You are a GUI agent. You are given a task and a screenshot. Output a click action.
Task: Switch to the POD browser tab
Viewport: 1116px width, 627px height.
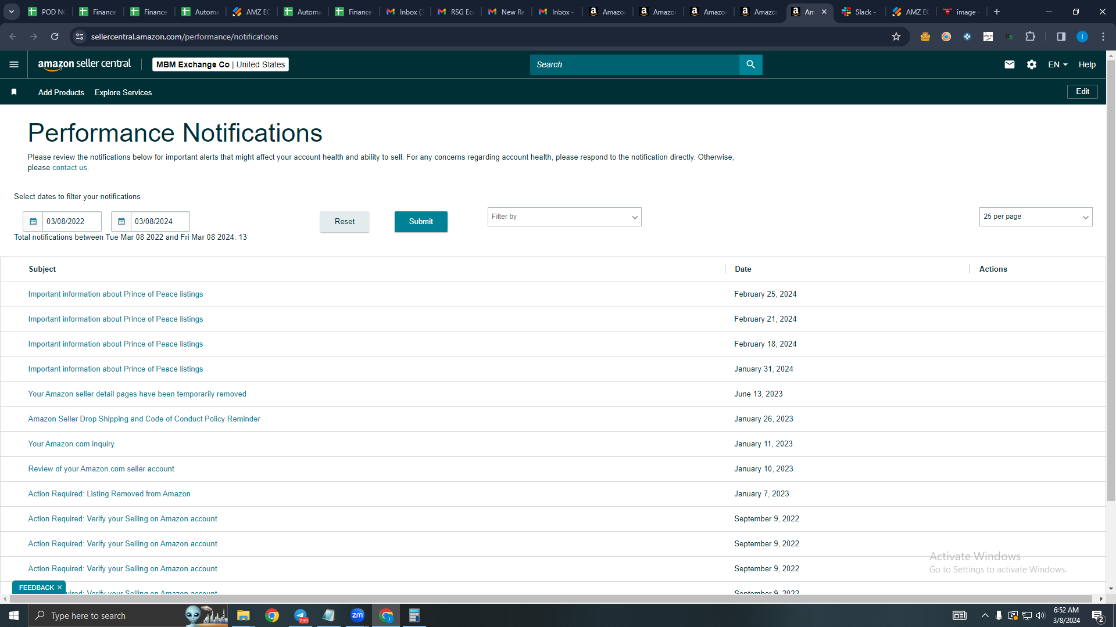click(x=46, y=12)
